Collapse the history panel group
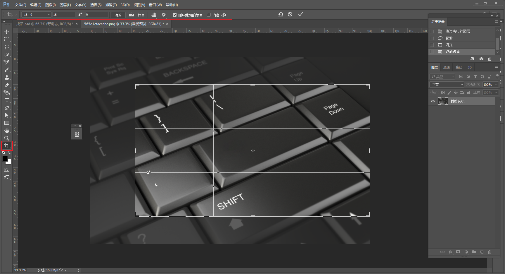Viewport: 505px width, 274px height. [492, 16]
